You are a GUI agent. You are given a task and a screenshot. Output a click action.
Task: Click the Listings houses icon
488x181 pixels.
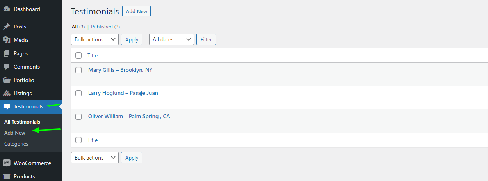pyautogui.click(x=7, y=93)
